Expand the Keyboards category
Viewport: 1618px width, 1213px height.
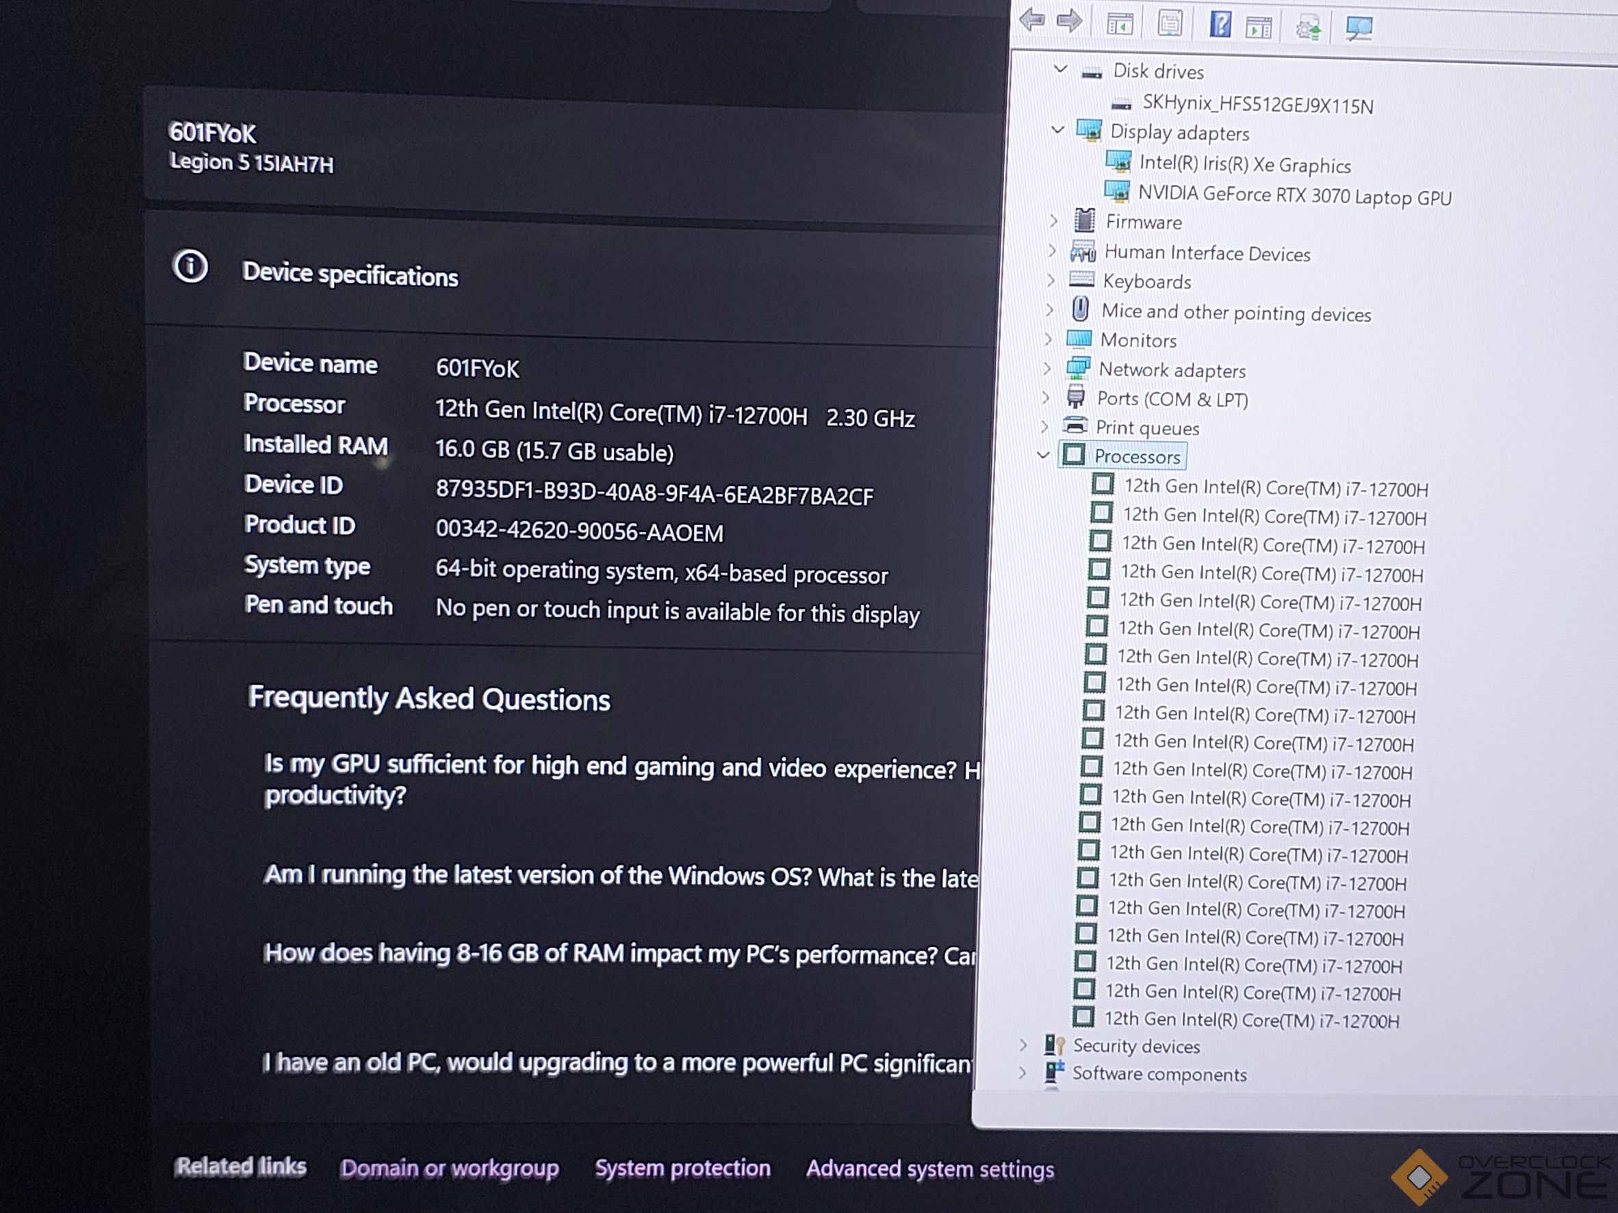(1051, 280)
